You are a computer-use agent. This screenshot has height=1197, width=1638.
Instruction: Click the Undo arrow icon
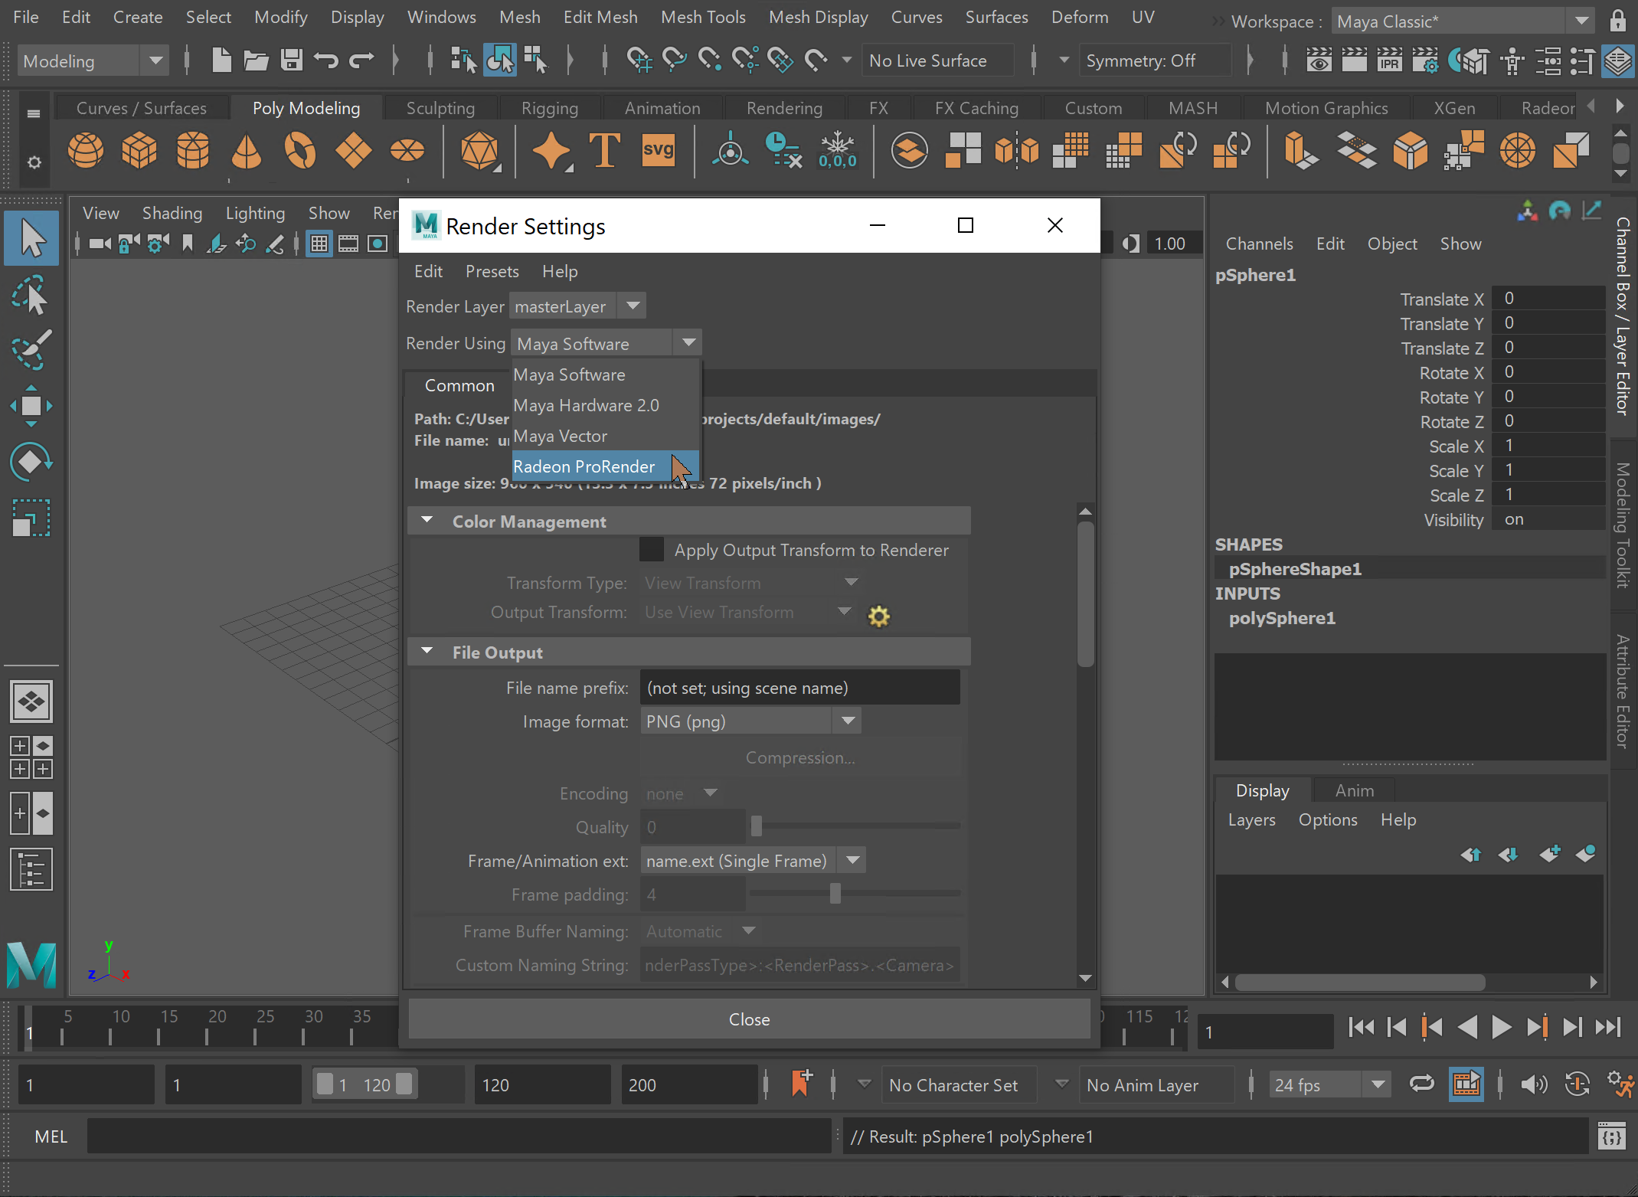point(326,60)
